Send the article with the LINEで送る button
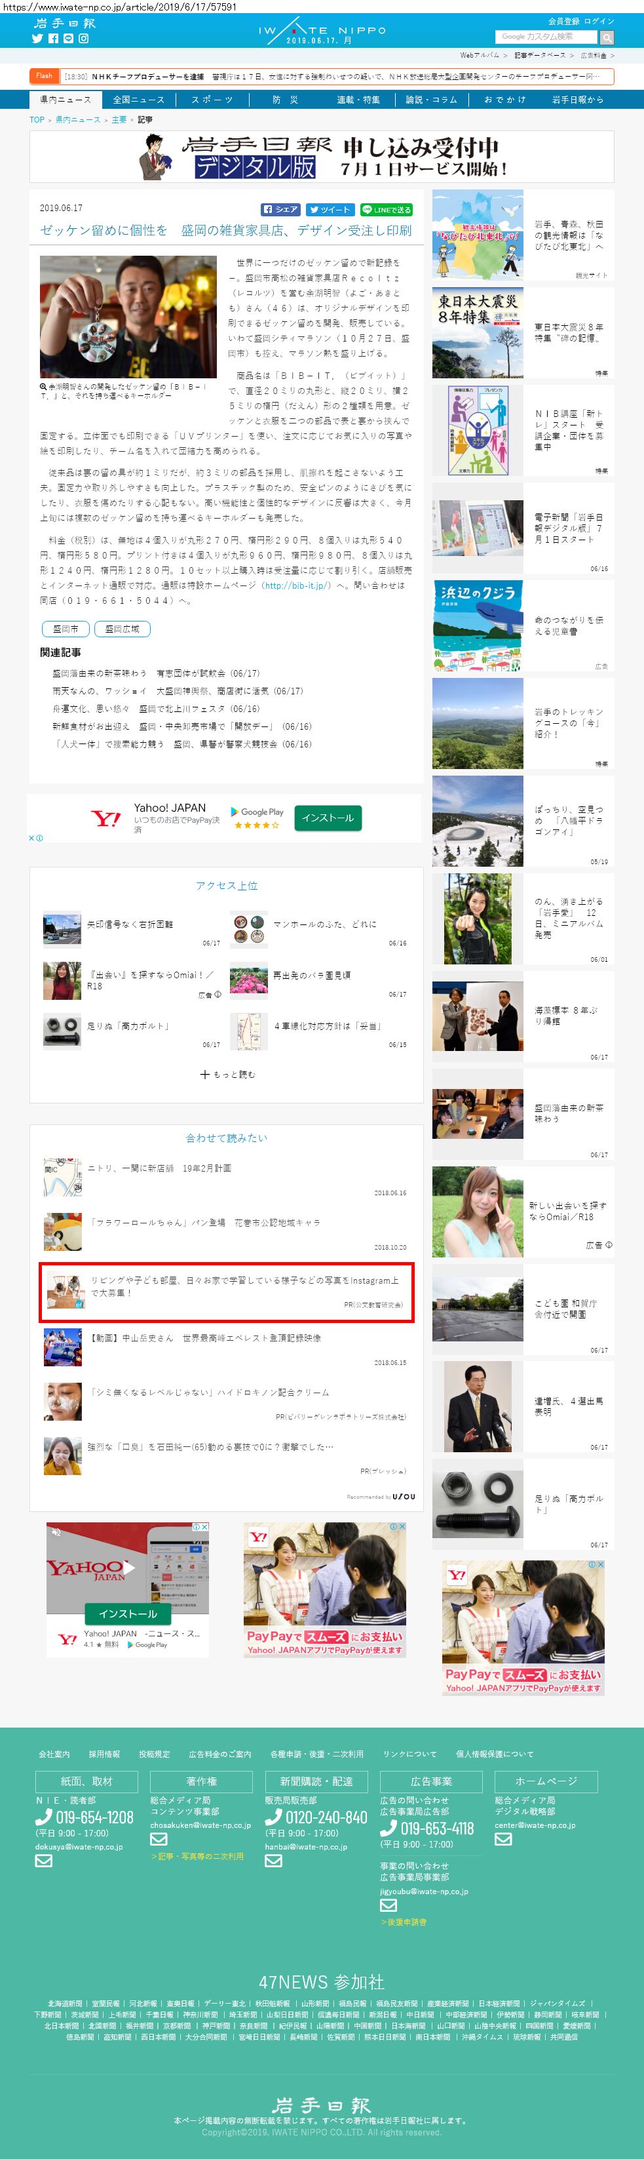 (x=386, y=210)
